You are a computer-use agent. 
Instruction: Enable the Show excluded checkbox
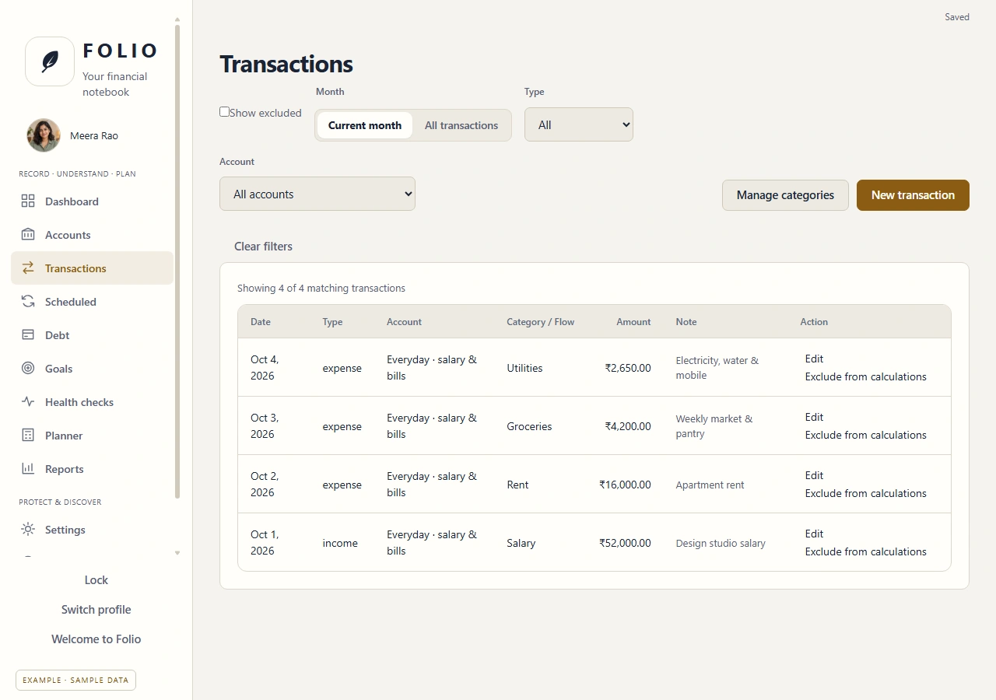(x=225, y=112)
